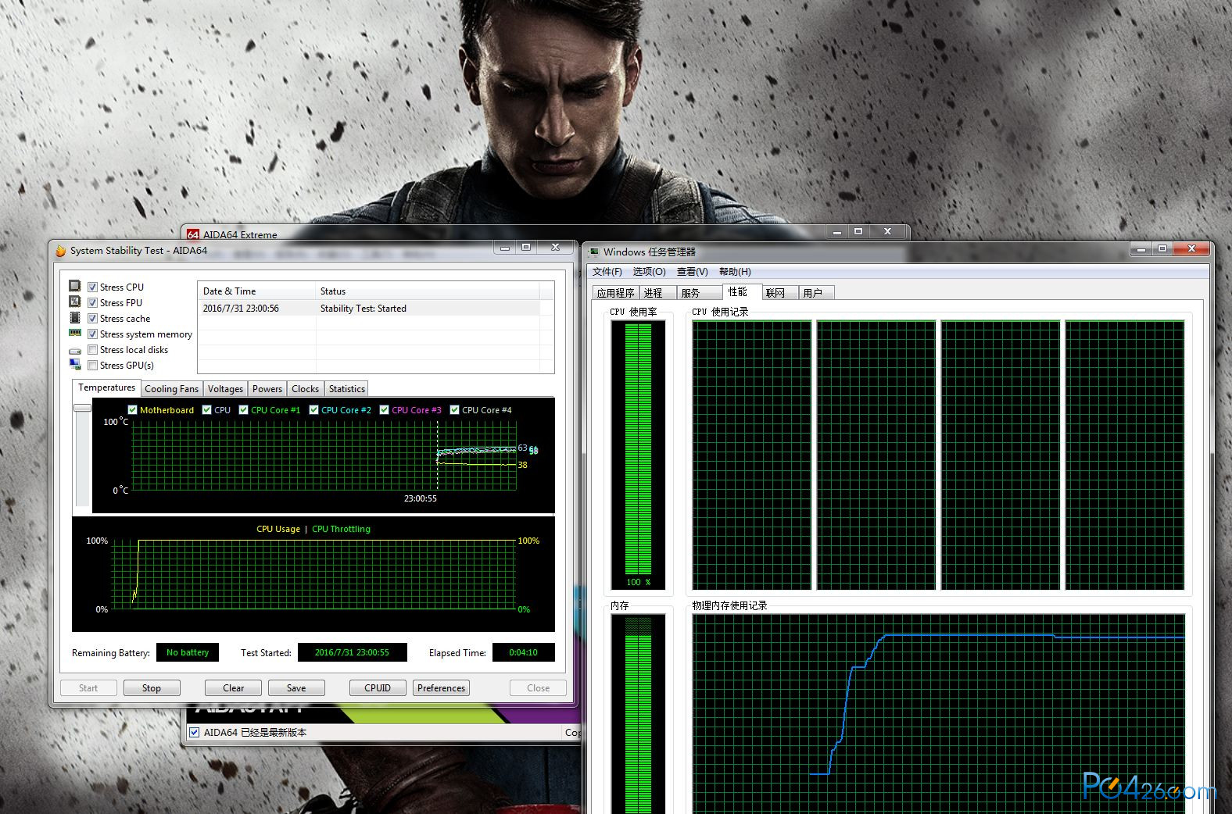Click the greyed Close button

[x=538, y=688]
